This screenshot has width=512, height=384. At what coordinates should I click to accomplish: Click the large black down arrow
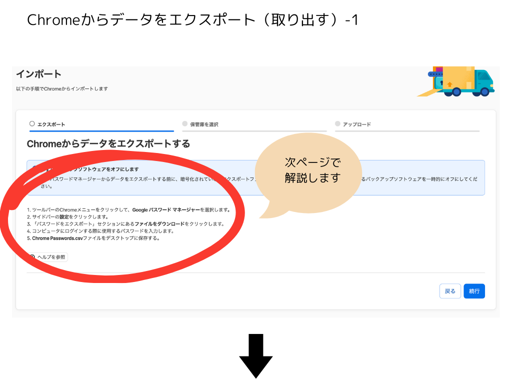[255, 356]
